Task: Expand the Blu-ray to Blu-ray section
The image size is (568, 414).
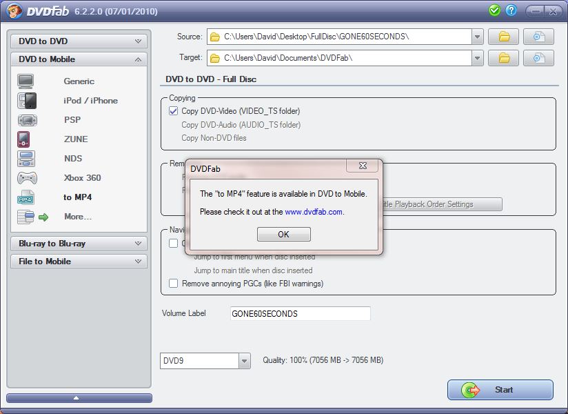Action: (x=79, y=244)
